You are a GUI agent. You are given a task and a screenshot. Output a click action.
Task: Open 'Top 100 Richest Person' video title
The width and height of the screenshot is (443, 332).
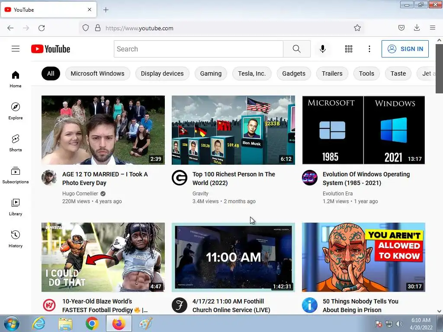234,179
